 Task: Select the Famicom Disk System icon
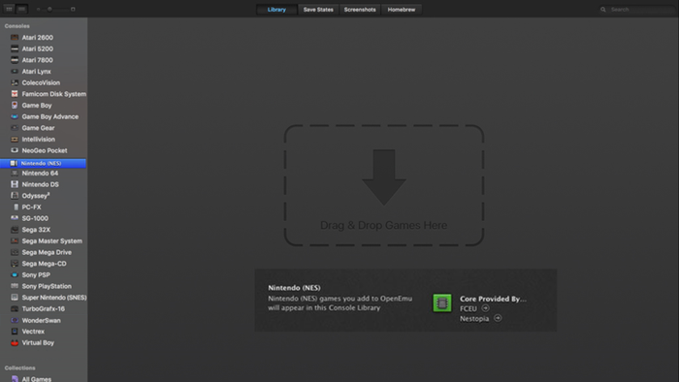pyautogui.click(x=15, y=94)
